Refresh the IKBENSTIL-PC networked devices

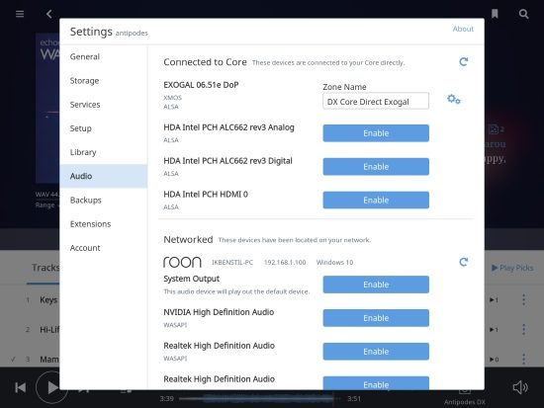click(x=464, y=262)
